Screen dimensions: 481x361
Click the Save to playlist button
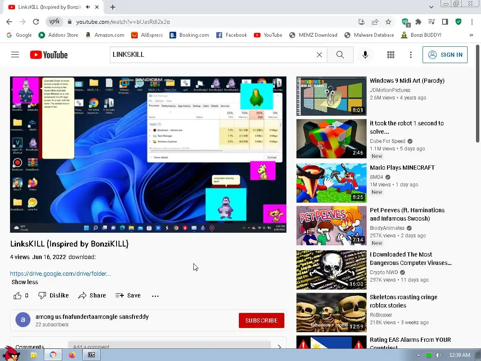(128, 296)
